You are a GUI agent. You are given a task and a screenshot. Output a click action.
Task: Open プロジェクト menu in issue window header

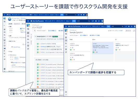tap(25, 15)
